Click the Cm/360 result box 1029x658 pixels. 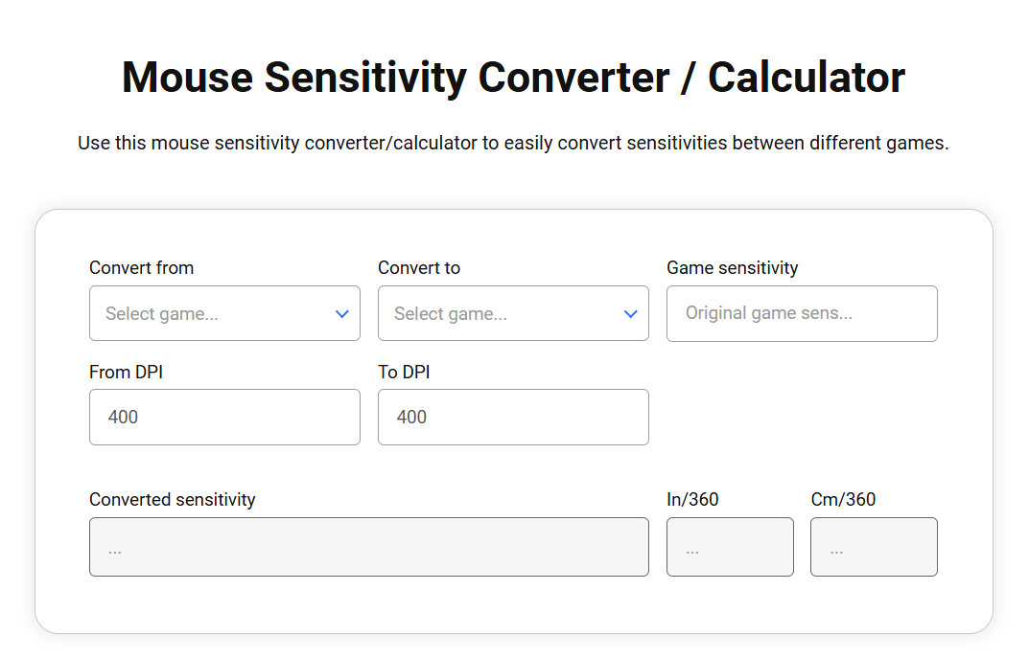tap(874, 547)
